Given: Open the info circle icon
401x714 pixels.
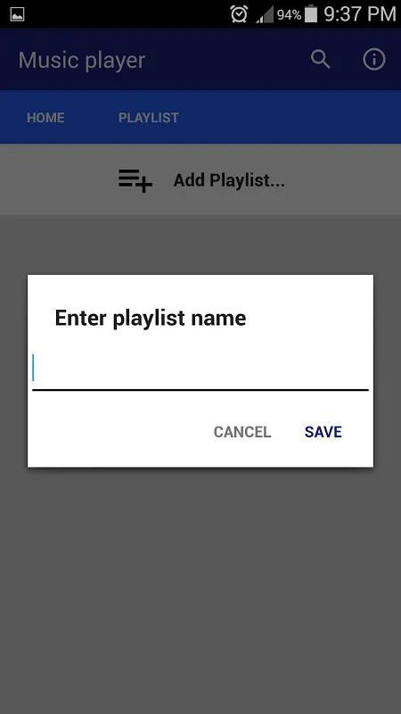Looking at the screenshot, I should pos(374,60).
